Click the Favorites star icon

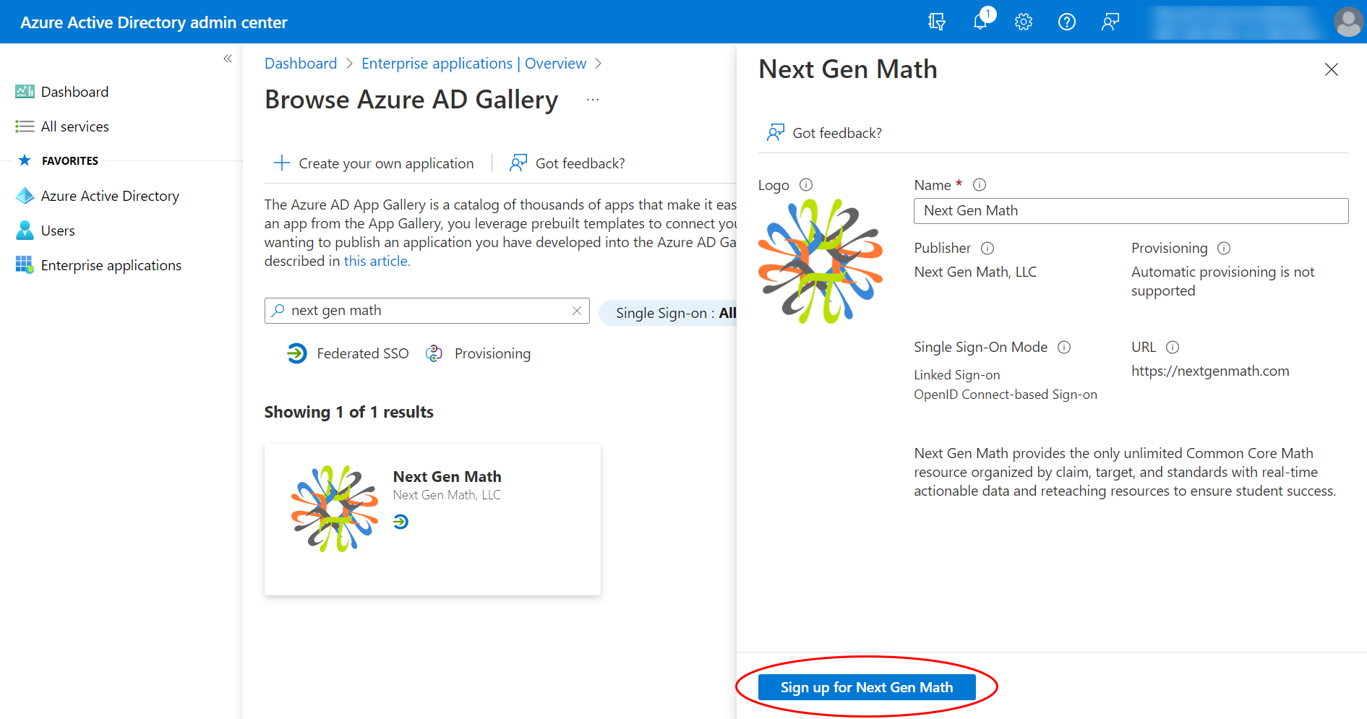(x=25, y=160)
